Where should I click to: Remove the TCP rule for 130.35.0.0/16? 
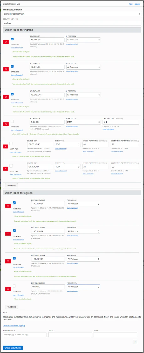coord(6,146)
